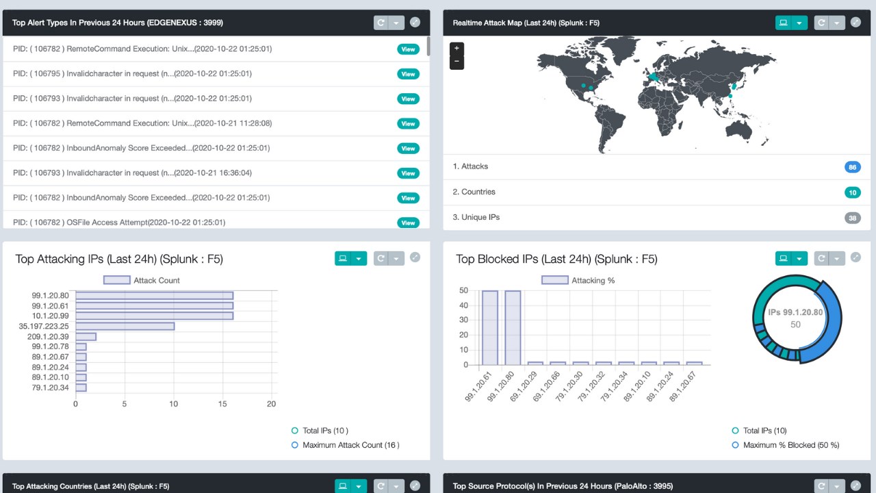The width and height of the screenshot is (876, 493).
Task: View PID 106793 alert from 2020-10-21 16:36:04
Action: tap(408, 173)
